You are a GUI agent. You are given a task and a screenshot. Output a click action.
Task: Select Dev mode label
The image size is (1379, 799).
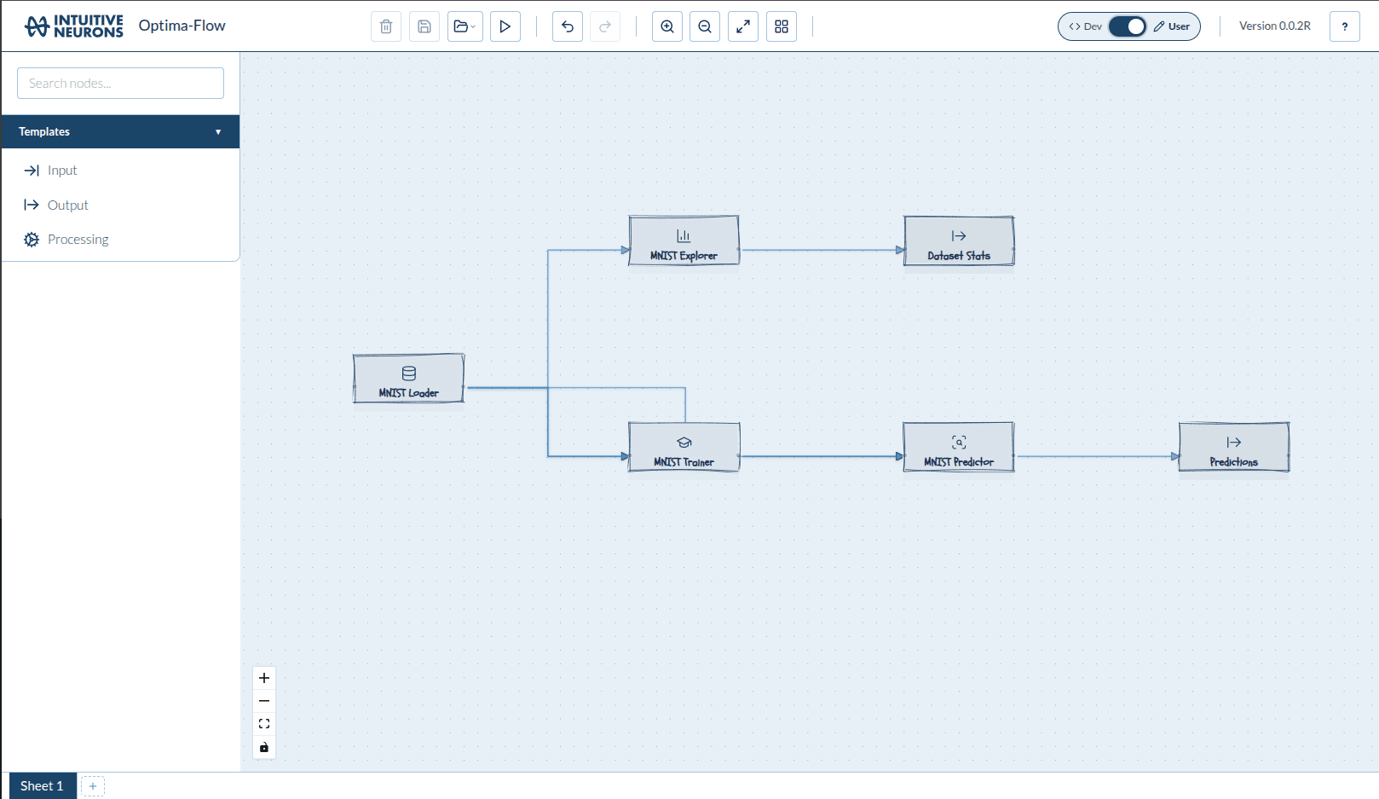1086,26
